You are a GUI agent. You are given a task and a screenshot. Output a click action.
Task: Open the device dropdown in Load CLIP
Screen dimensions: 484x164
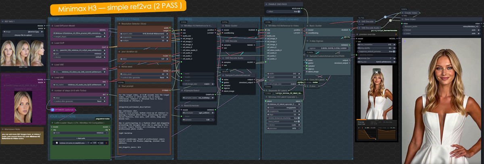click(79, 57)
